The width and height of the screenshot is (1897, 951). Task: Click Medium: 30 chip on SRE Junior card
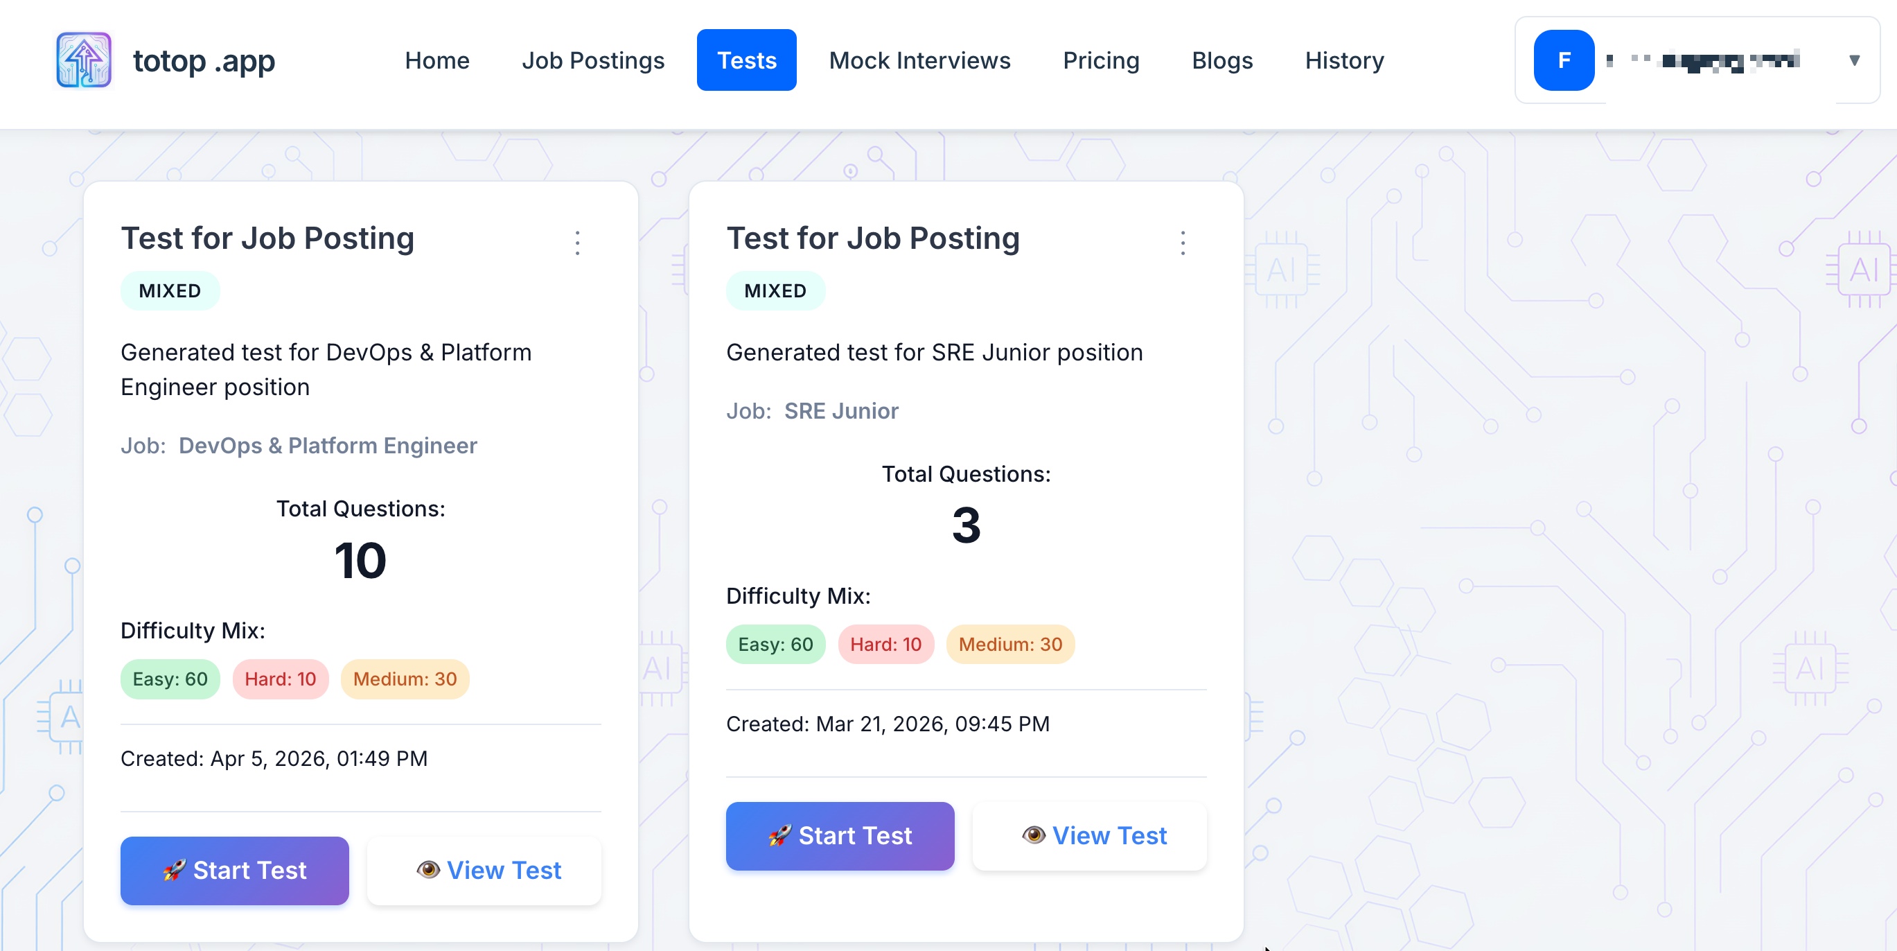[1009, 644]
